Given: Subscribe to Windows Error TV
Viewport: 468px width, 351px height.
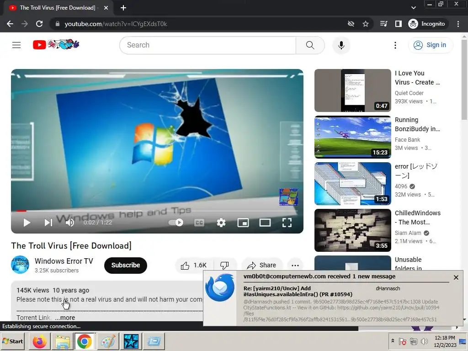Looking at the screenshot, I should [x=126, y=266].
